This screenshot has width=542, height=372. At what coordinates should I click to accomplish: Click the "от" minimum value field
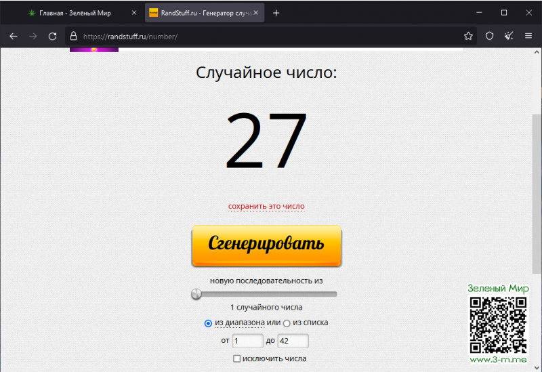tap(247, 341)
